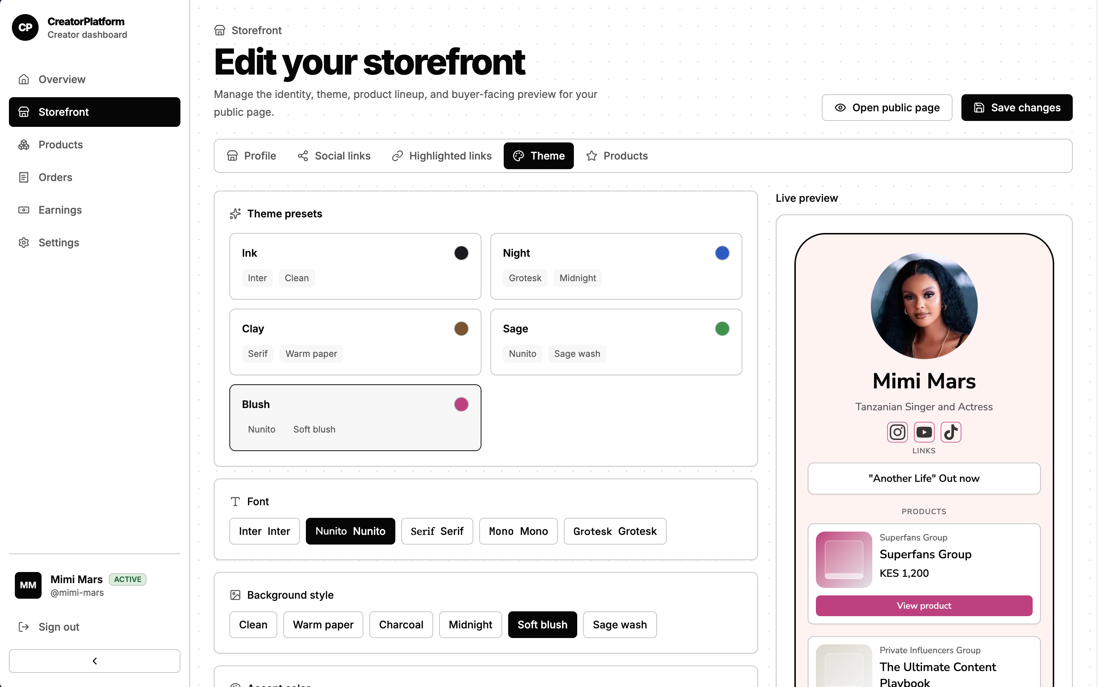Click the type icon beside Font
The height and width of the screenshot is (687, 1098).
point(235,502)
